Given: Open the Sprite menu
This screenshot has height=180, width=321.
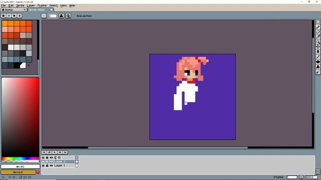Looking at the screenshot, I should (x=20, y=5).
